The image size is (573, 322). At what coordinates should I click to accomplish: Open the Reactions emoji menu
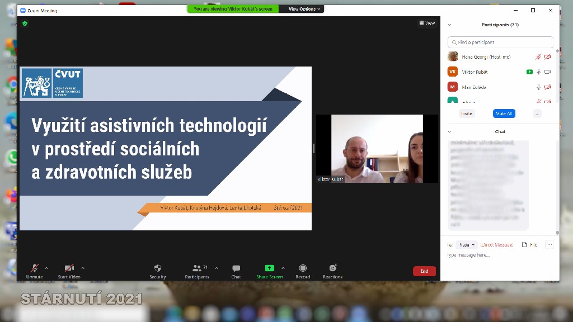click(332, 268)
